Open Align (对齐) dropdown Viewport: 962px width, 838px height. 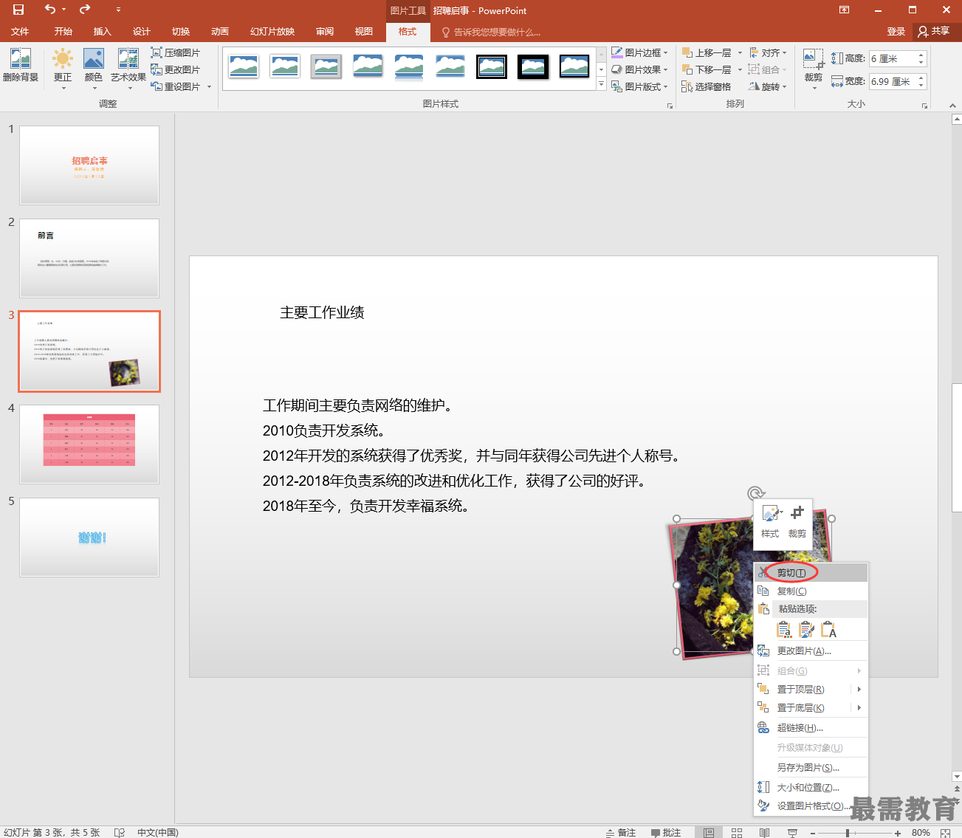768,52
